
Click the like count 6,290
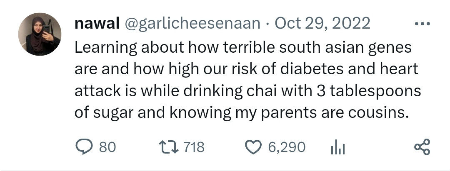pos(287,147)
